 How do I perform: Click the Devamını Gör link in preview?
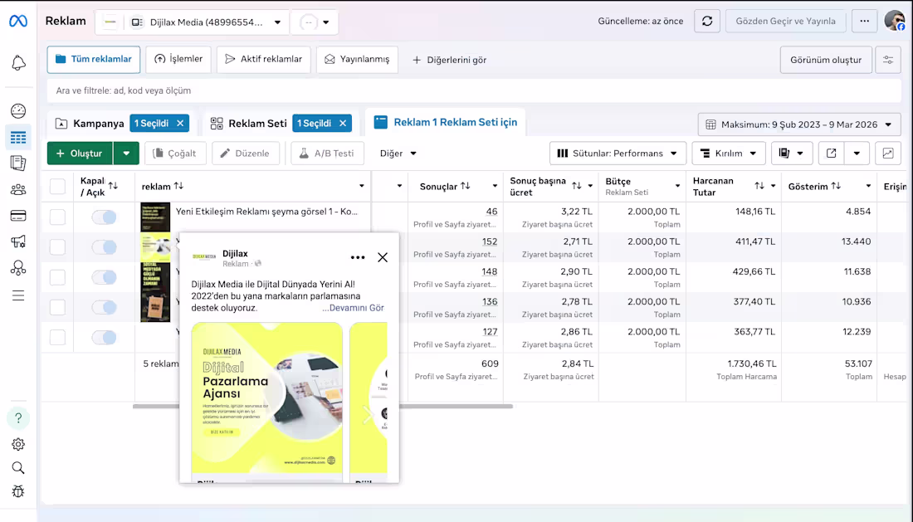click(x=354, y=308)
